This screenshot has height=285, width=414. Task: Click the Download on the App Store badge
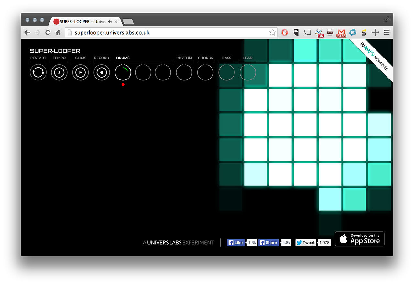coord(359,239)
